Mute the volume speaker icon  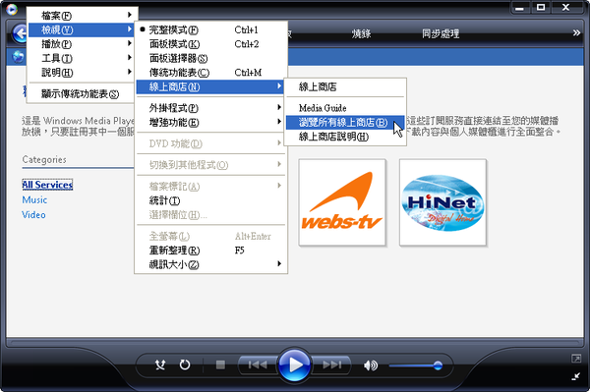tap(371, 365)
